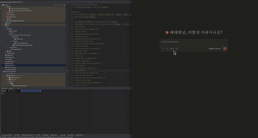This screenshot has width=258, height=138.
Task: Open ChromeMcpServerApplication class
Action: tap(23, 45)
